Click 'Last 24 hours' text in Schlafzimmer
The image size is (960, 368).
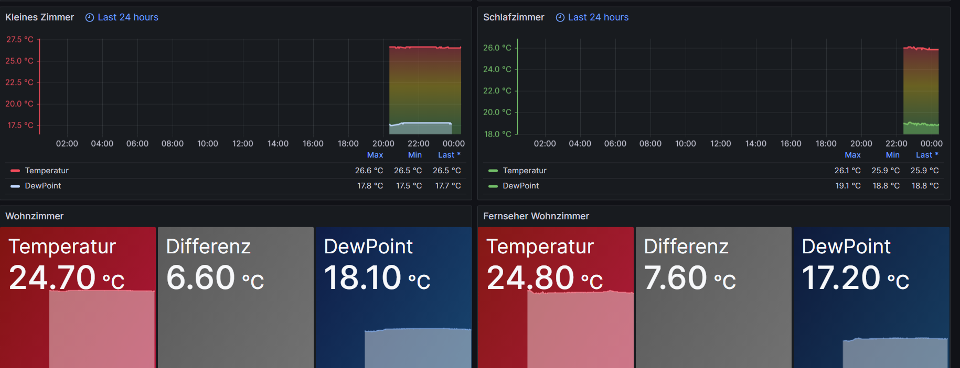point(598,17)
